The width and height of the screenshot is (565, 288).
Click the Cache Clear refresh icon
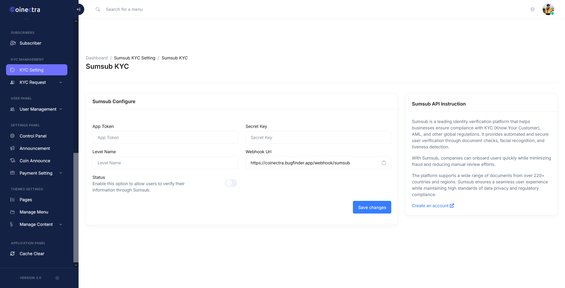click(x=12, y=254)
